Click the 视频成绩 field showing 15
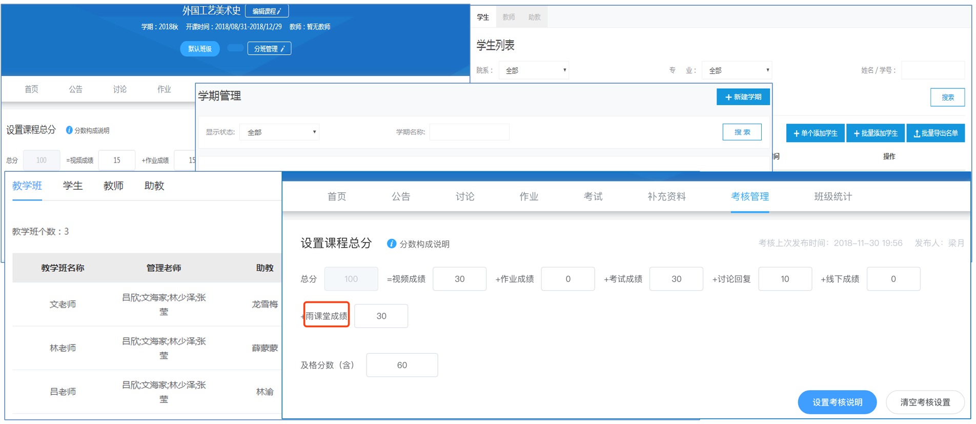The height and width of the screenshot is (424, 976). (117, 160)
